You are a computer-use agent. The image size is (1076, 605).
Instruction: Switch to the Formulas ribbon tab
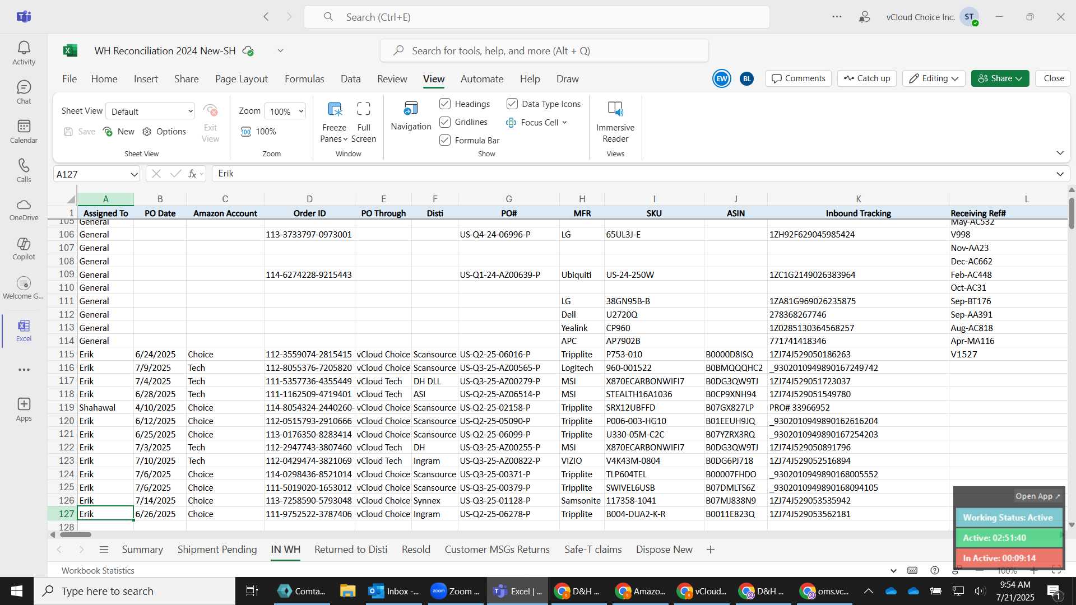click(x=304, y=79)
